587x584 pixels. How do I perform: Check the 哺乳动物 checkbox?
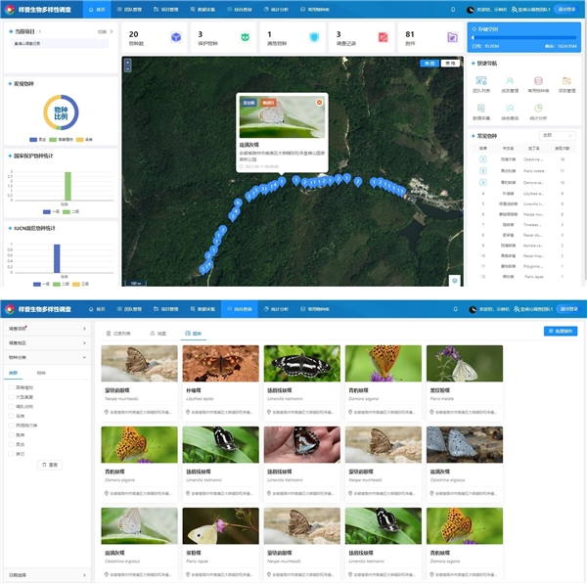tap(11, 407)
